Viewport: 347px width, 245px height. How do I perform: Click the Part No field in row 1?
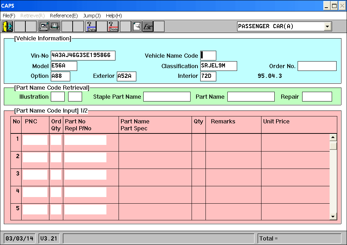pyautogui.click(x=86, y=140)
